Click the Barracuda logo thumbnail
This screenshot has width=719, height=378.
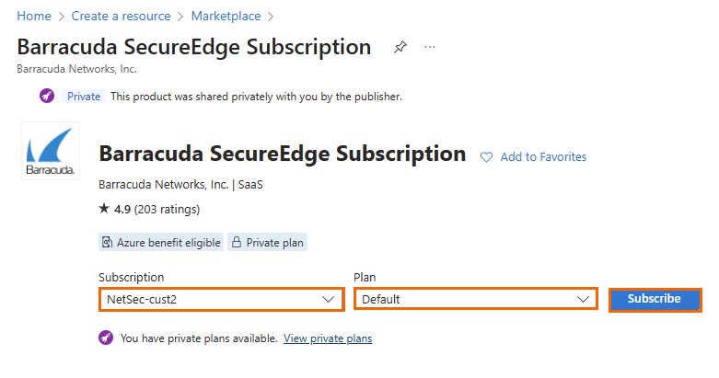pos(51,151)
